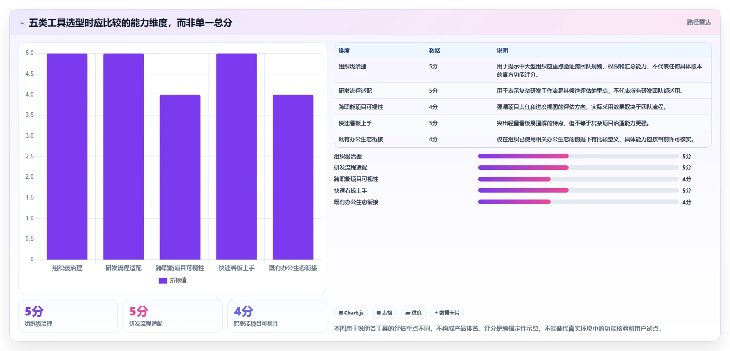Open the 4分 跨职能项目可视性 summary card
730x351 pixels.
tap(277, 316)
